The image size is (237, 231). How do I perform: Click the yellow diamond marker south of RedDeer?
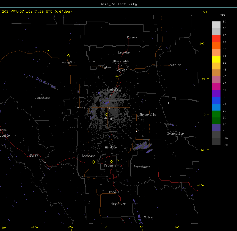point(117,77)
